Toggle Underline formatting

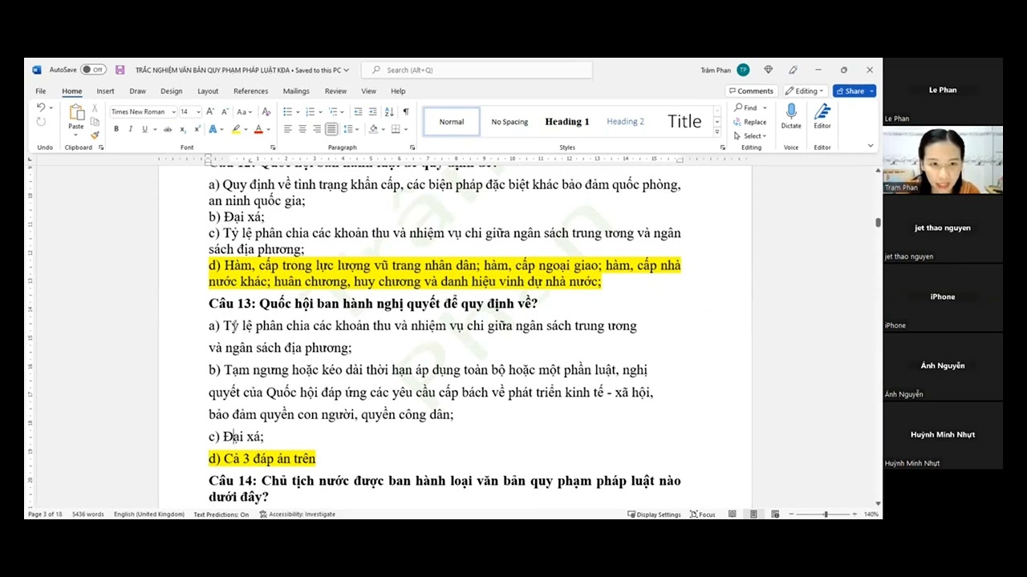pyautogui.click(x=144, y=129)
